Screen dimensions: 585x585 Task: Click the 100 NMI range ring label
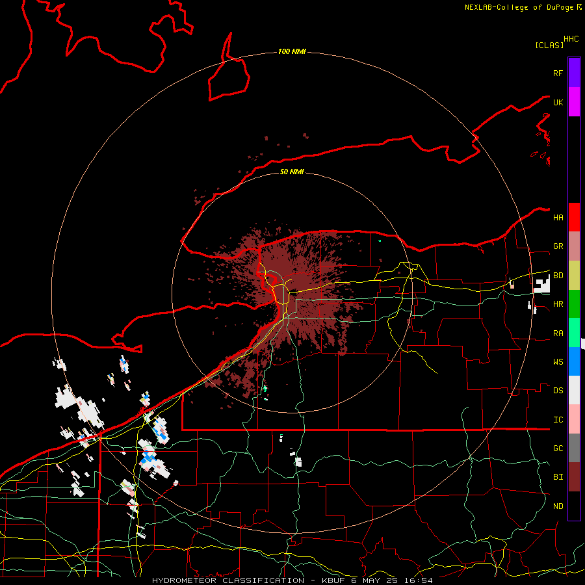pyautogui.click(x=292, y=51)
